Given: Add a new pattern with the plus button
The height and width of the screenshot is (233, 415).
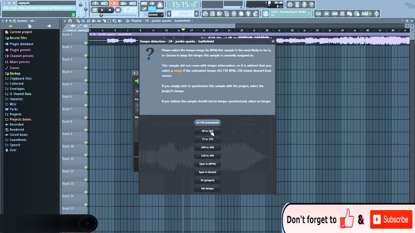Looking at the screenshot, I should coord(196,14).
